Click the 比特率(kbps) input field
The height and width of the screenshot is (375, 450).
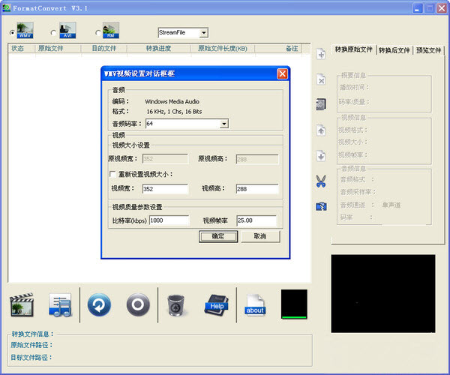[169, 220]
